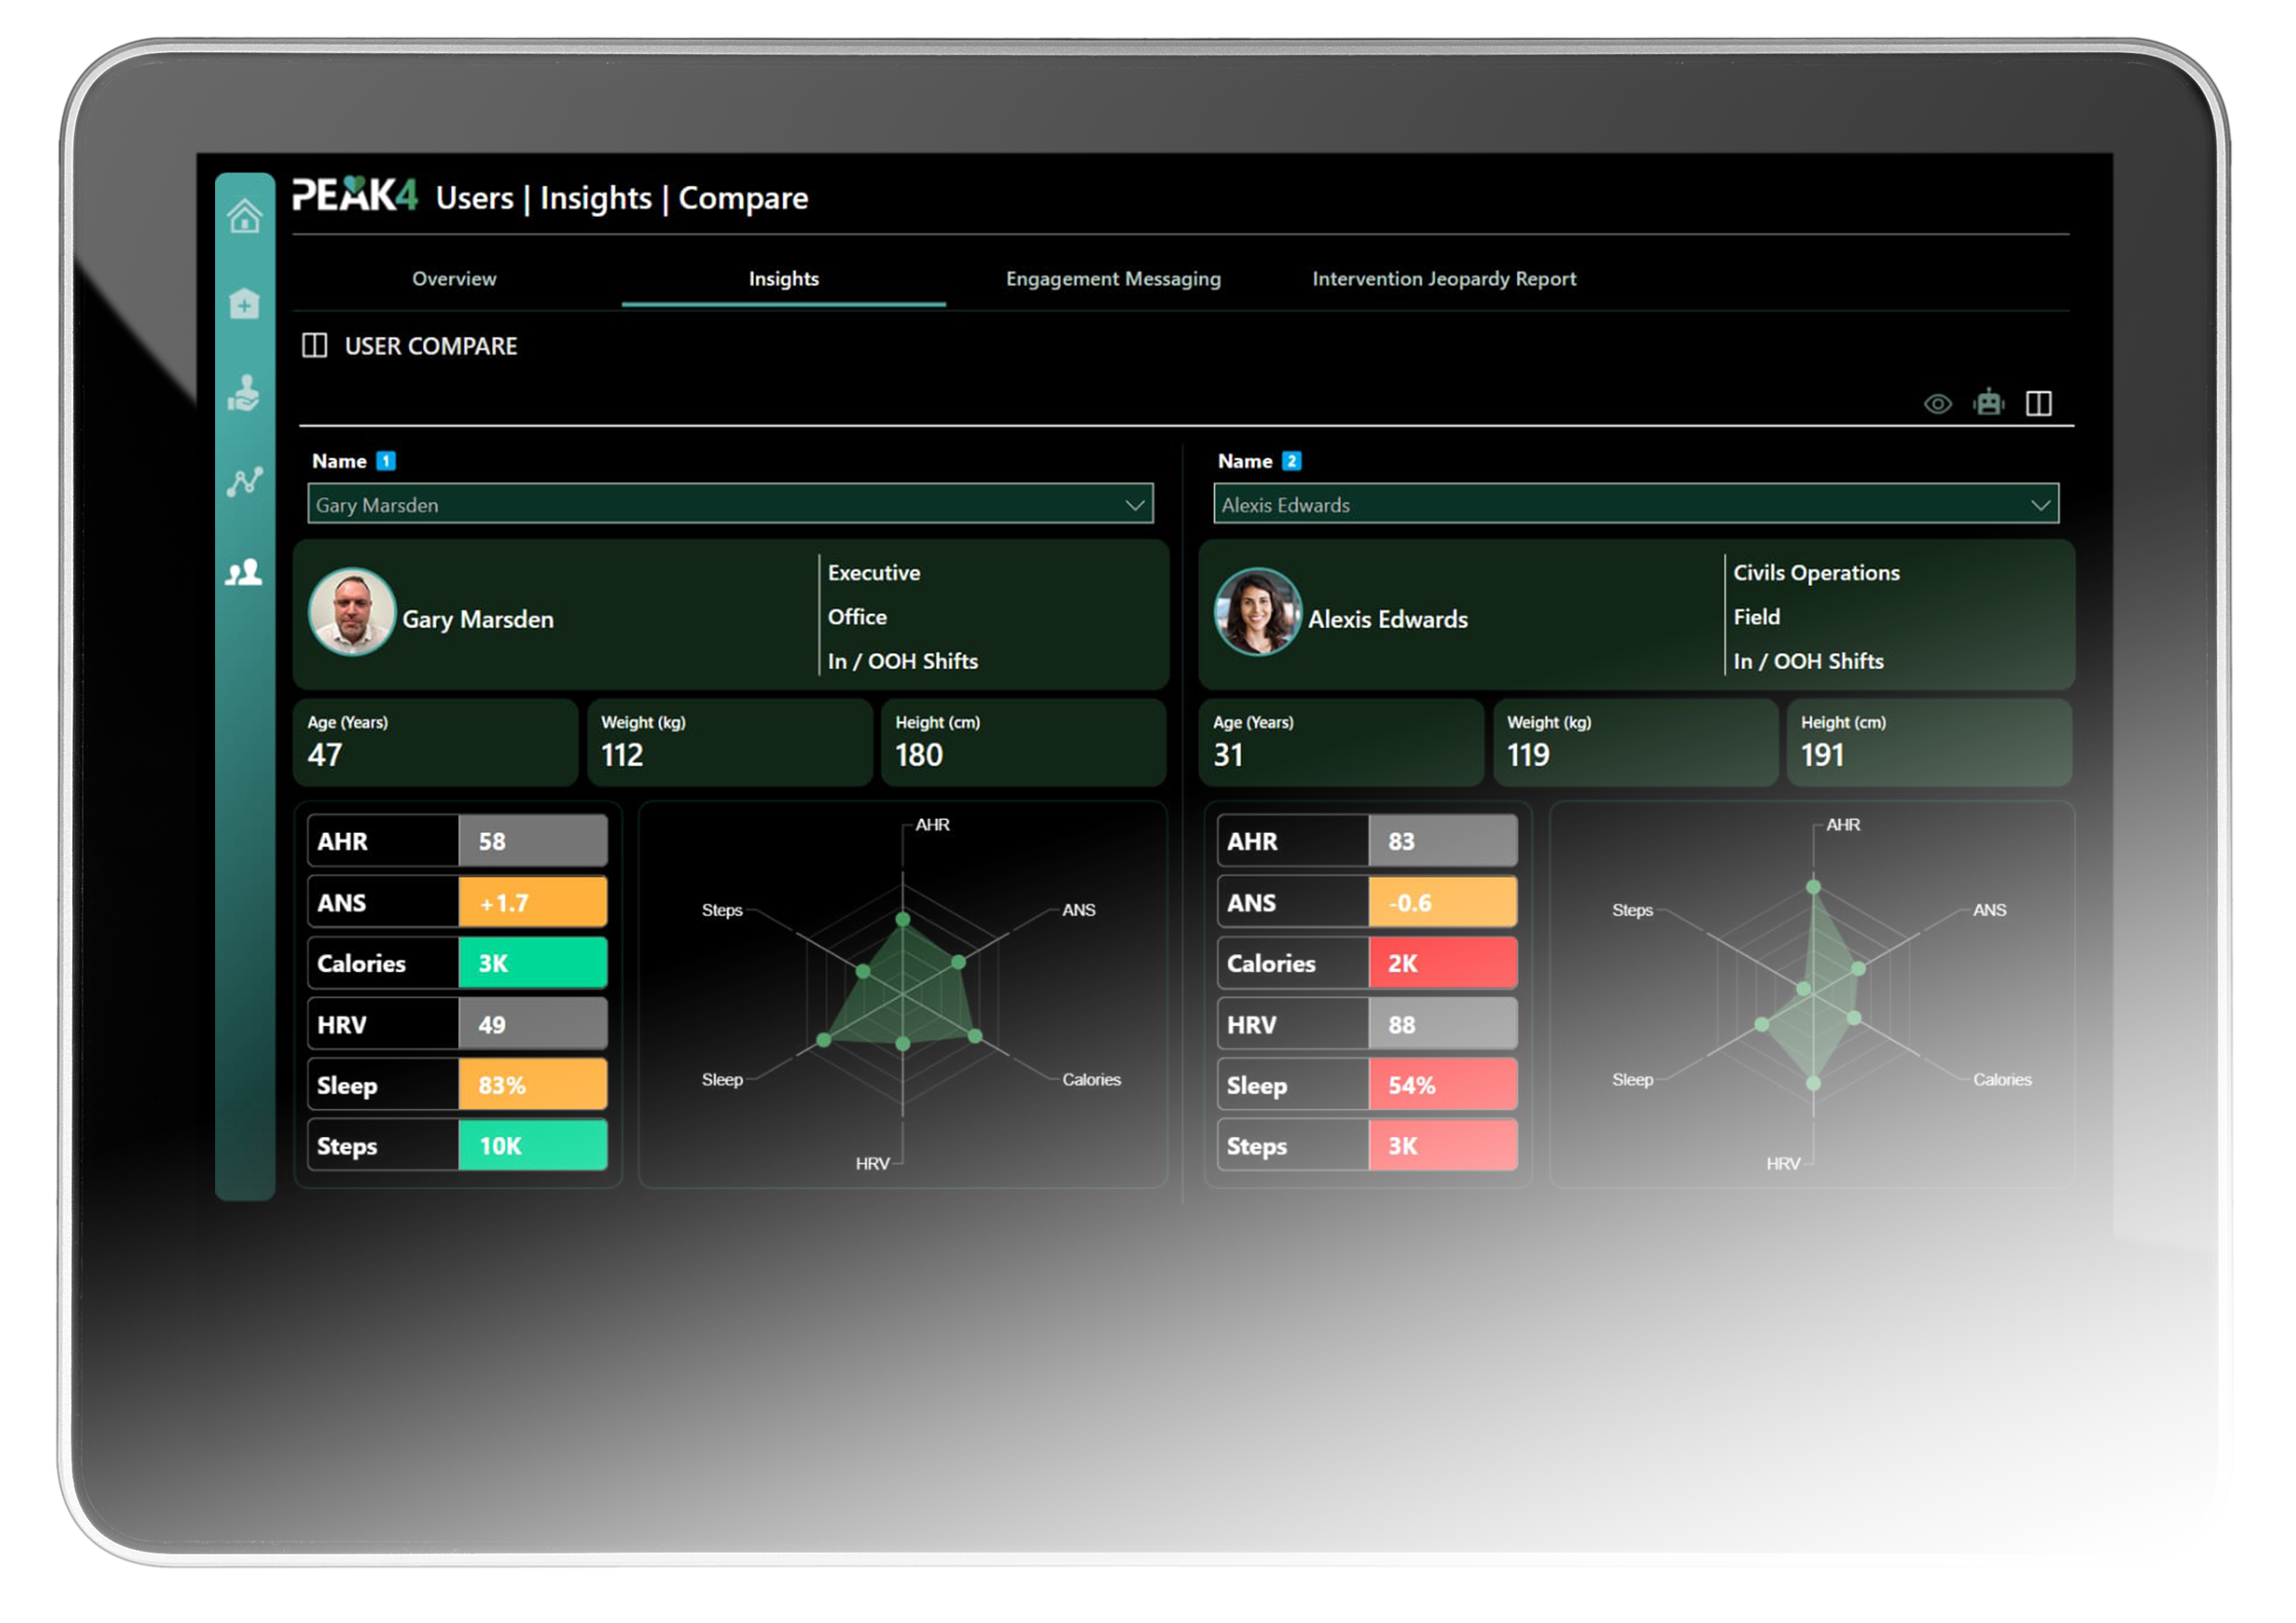Go to the Home sidebar icon
The height and width of the screenshot is (1623, 2296).
tap(245, 216)
